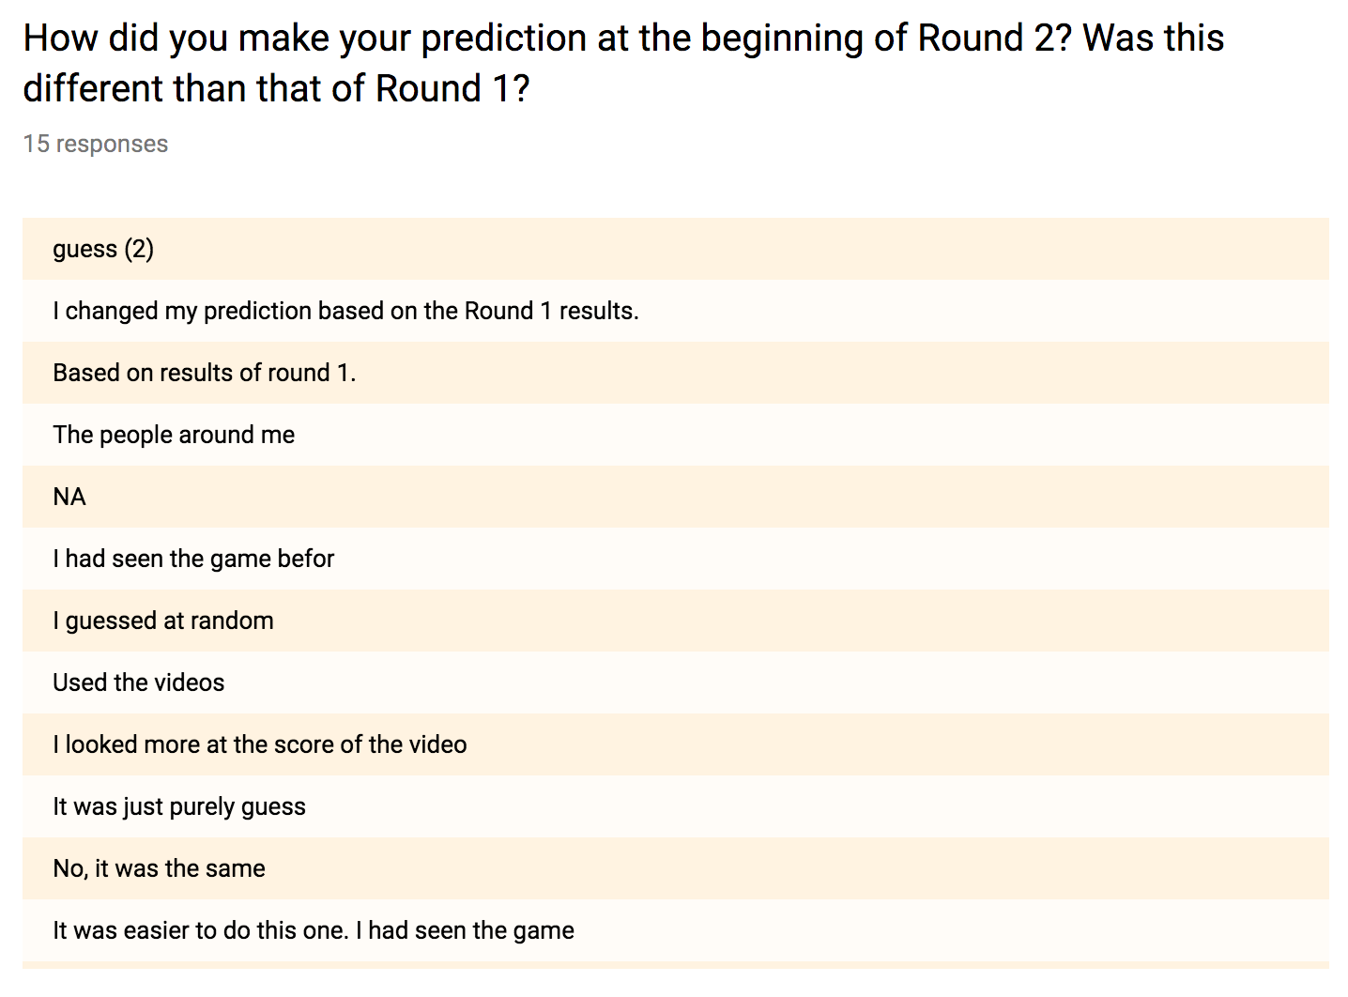Screen dimensions: 1348x997
Task: Select 'It was just purely guess' response
Action: [x=676, y=806]
